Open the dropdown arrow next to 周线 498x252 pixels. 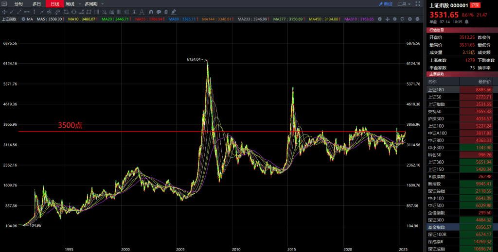coord(80,4)
